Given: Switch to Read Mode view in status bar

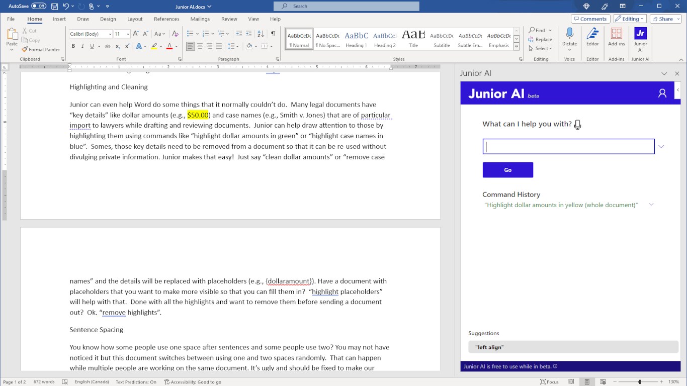Looking at the screenshot, I should pyautogui.click(x=571, y=382).
